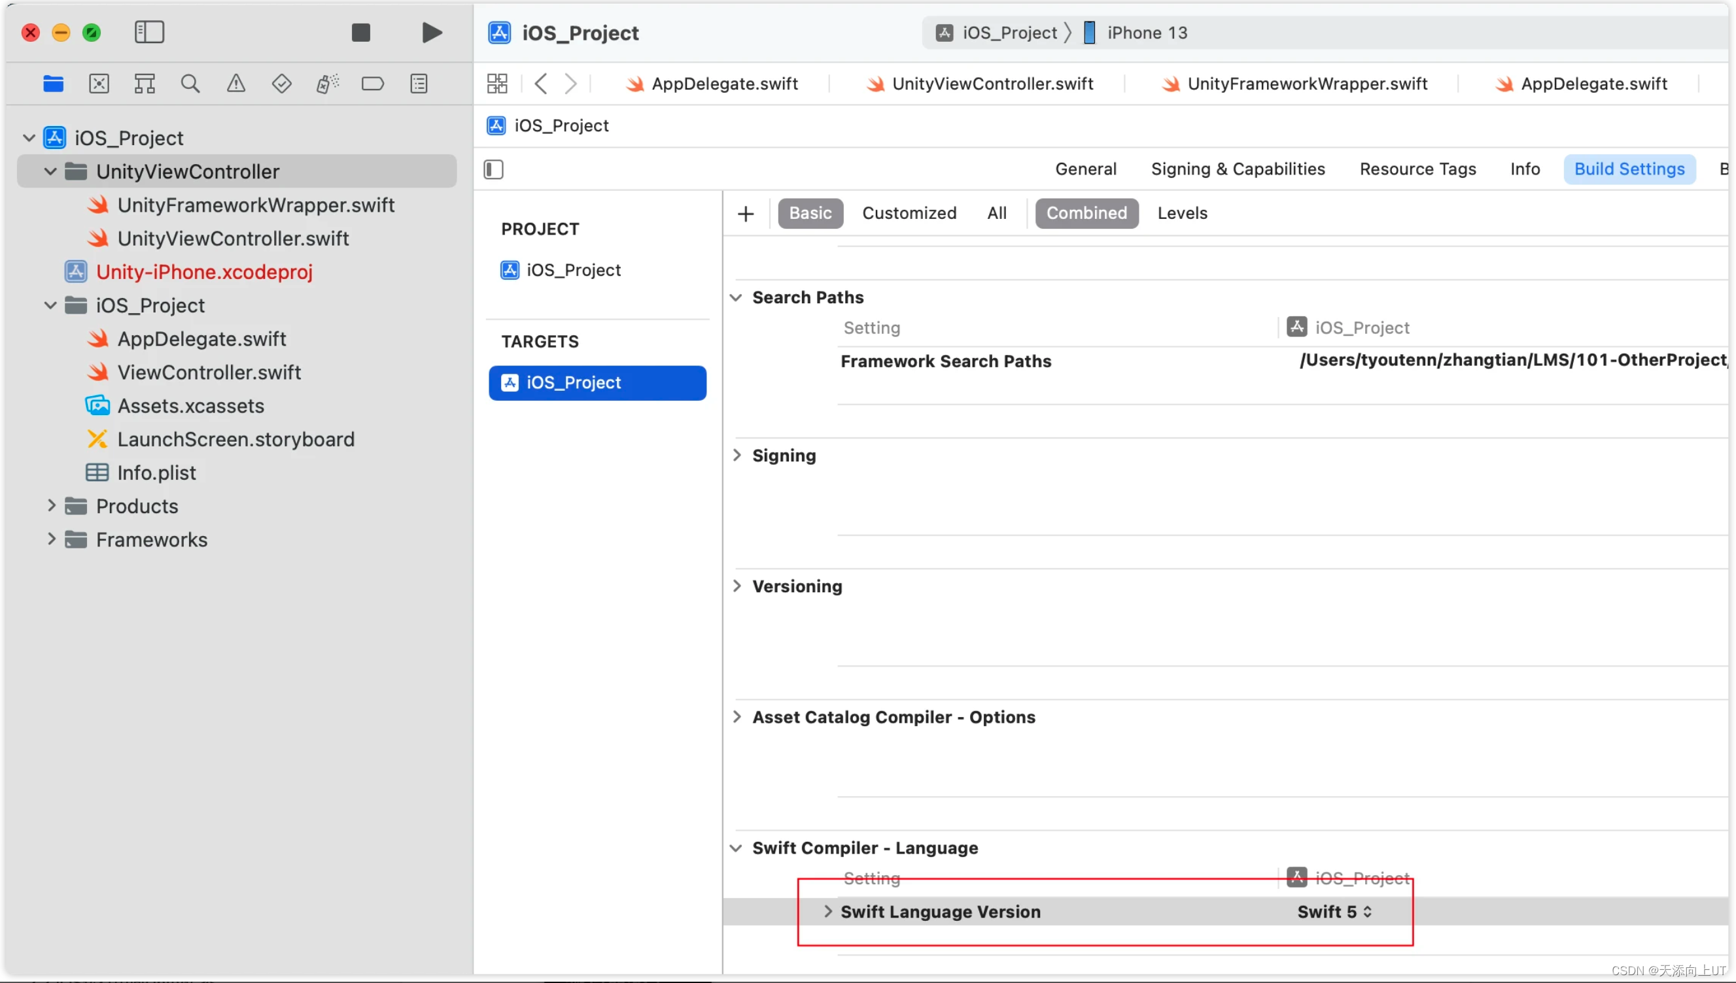
Task: Collapse Swift Compiler - Language section
Action: click(x=736, y=848)
